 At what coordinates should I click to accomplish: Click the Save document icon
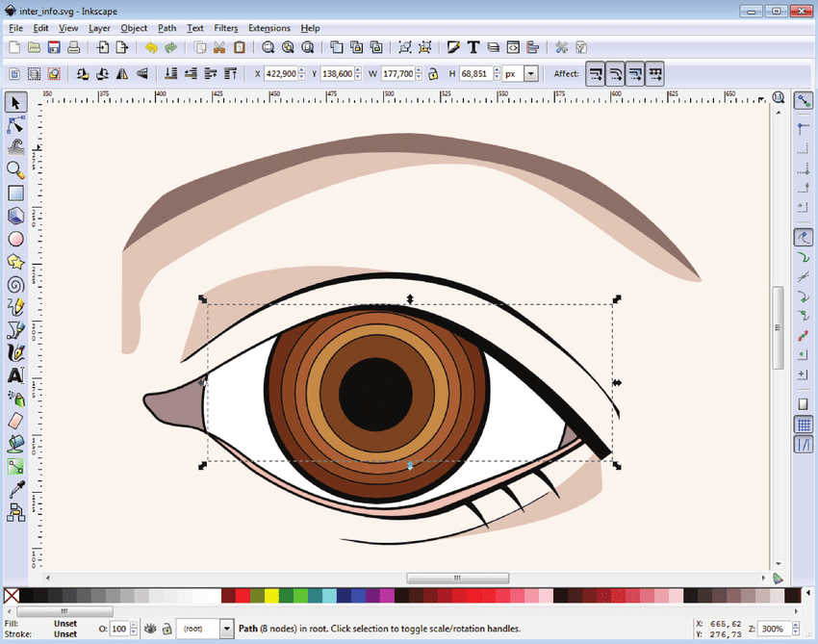pyautogui.click(x=54, y=47)
